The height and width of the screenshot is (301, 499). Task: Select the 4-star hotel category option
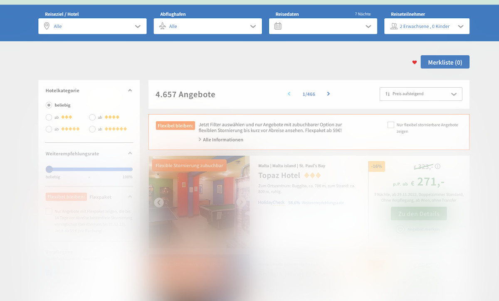tap(92, 117)
